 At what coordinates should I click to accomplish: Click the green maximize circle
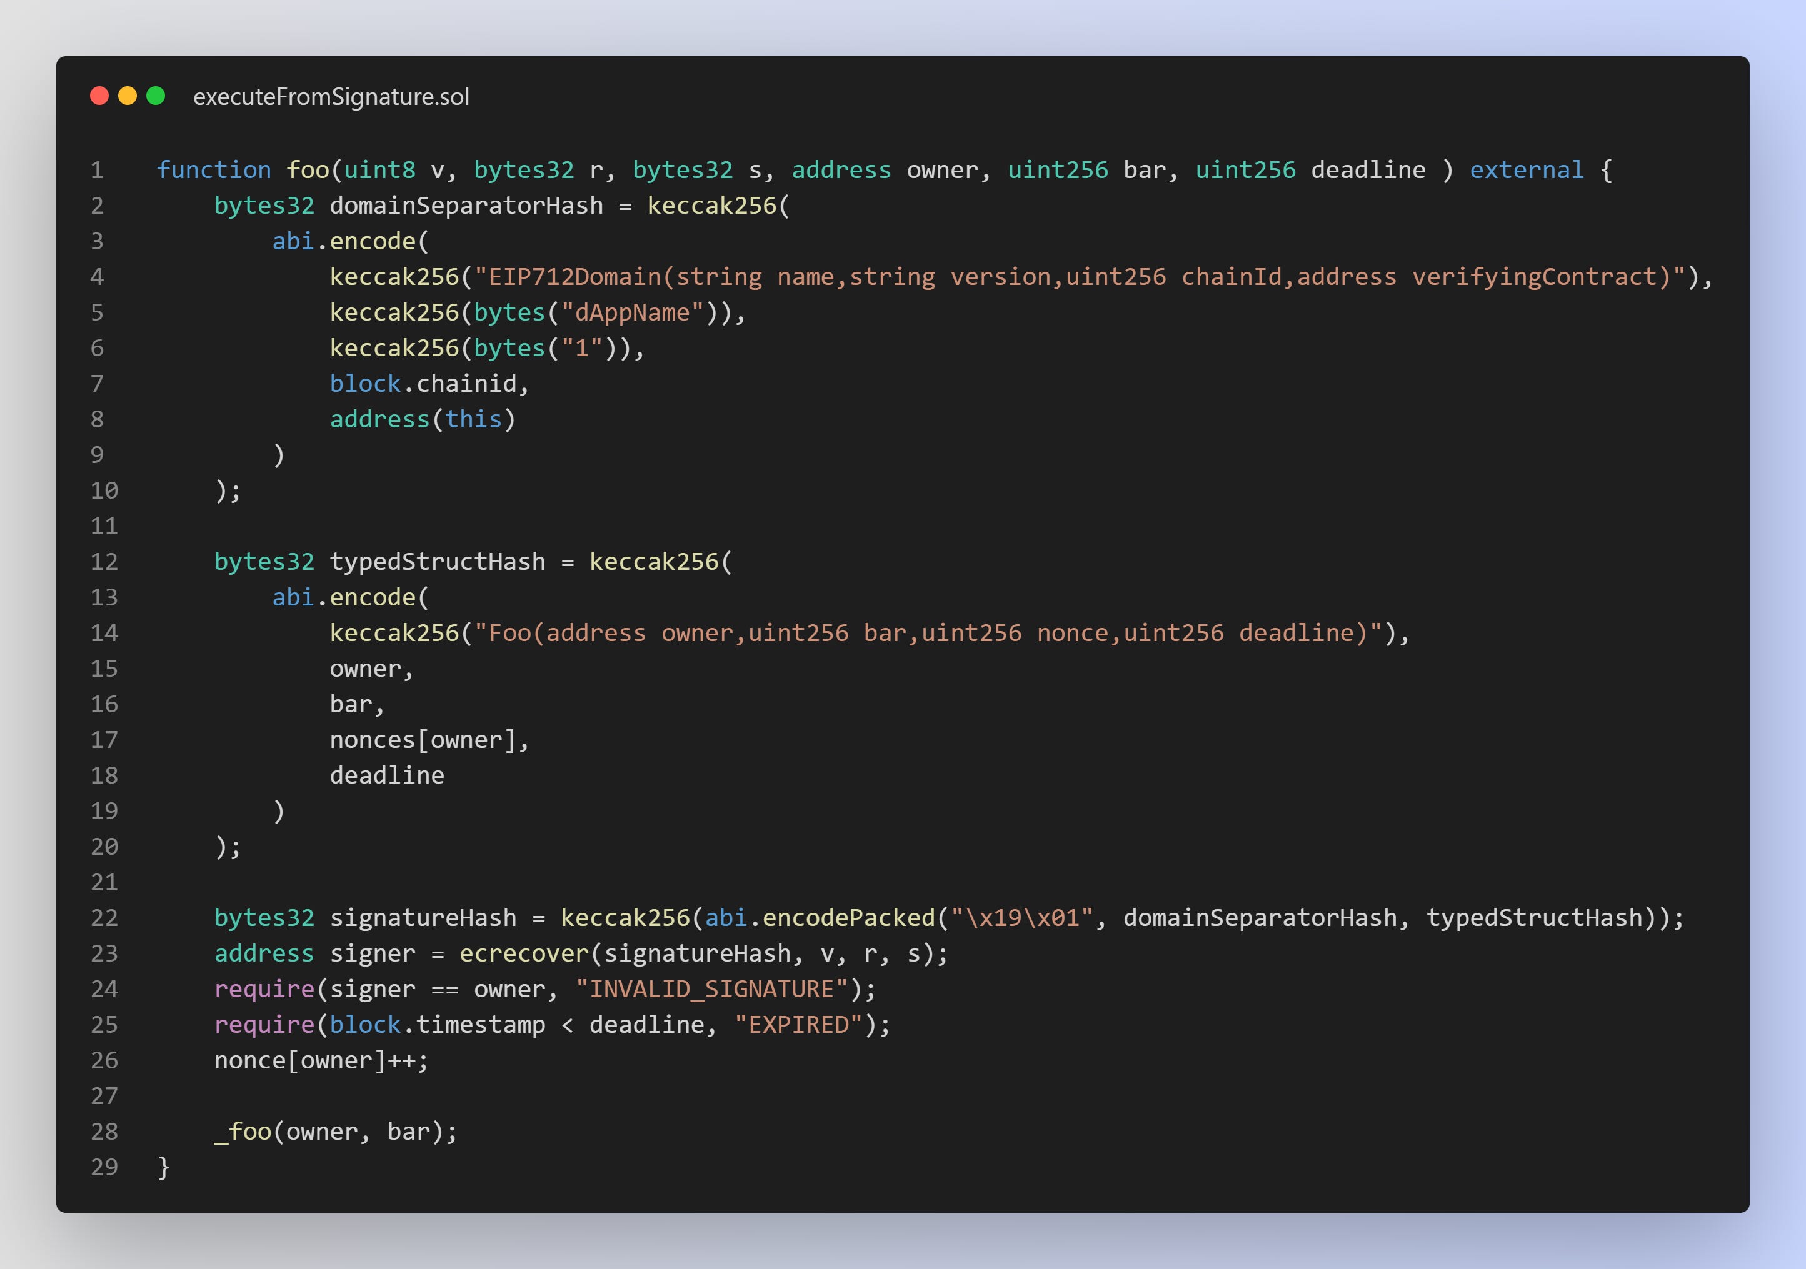(156, 96)
